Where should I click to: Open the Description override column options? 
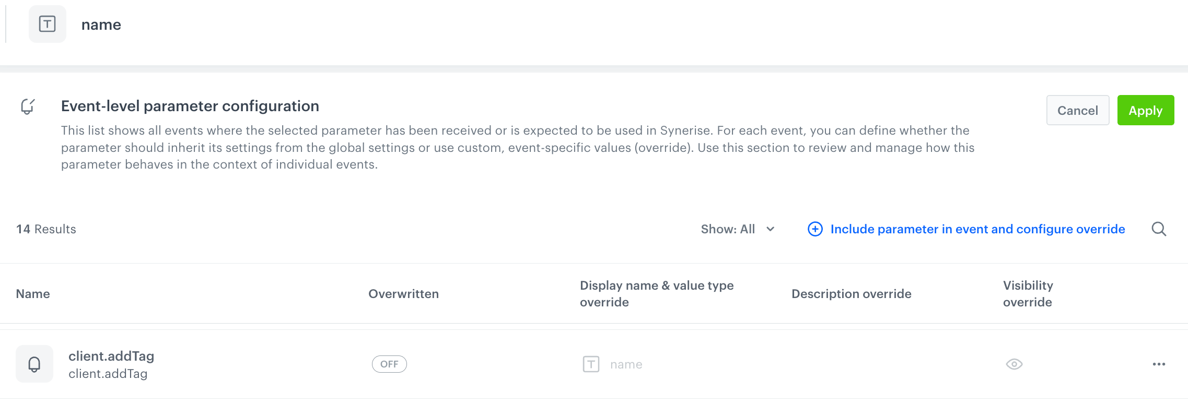[852, 293]
